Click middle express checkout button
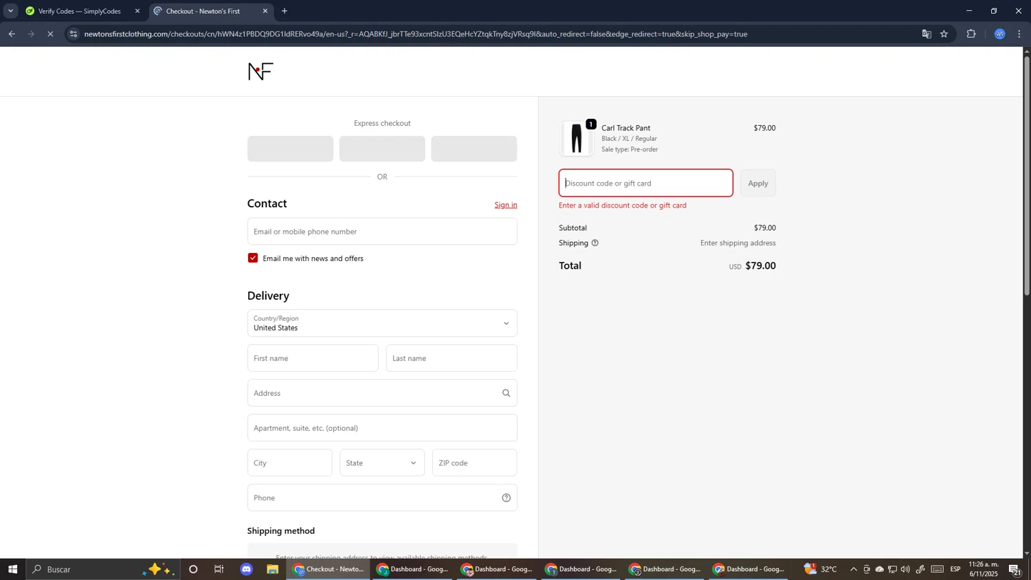 (382, 149)
